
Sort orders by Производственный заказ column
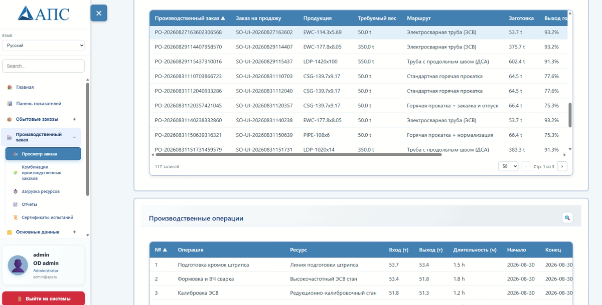pos(190,18)
